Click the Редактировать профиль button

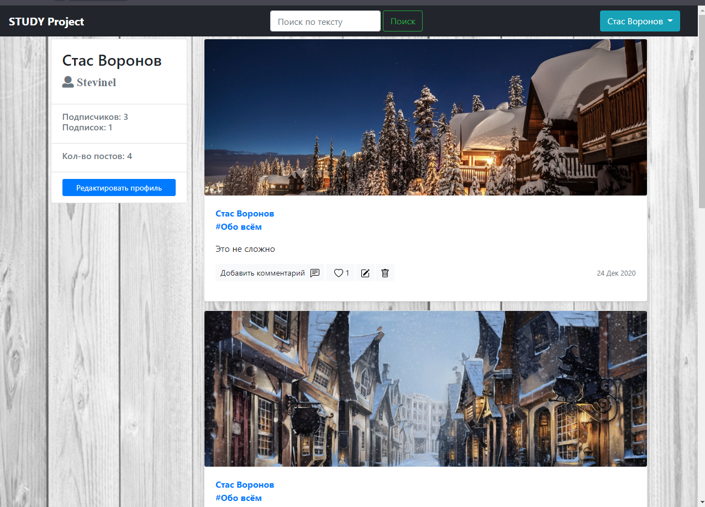(x=119, y=187)
